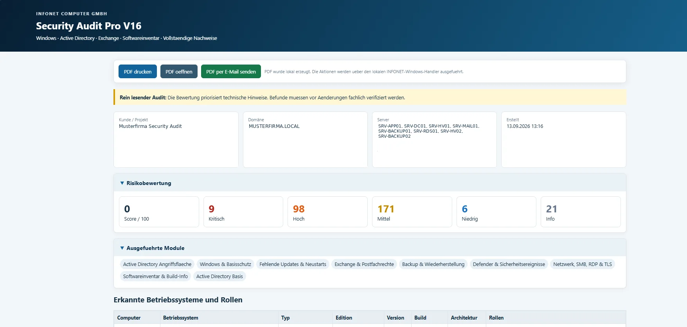Click the PDF drucken button
This screenshot has width=687, height=327.
tap(137, 72)
